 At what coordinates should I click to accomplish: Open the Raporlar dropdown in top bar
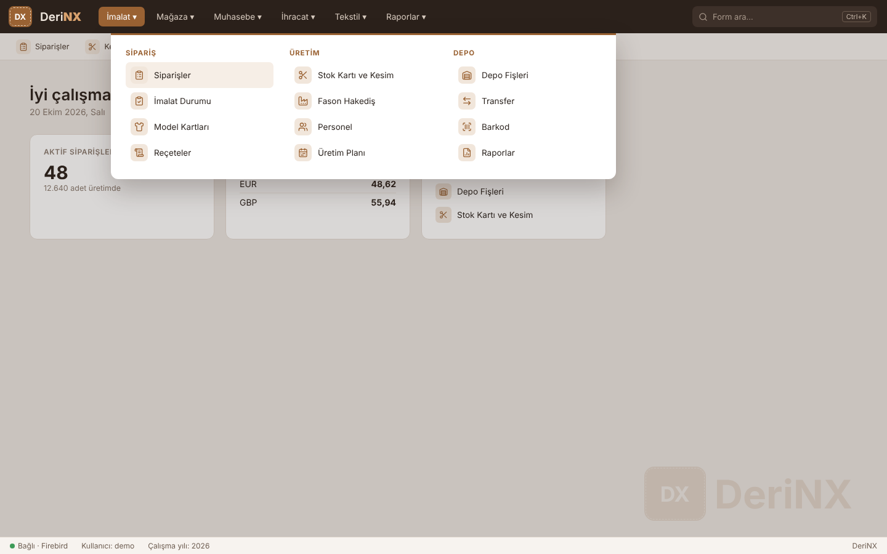pyautogui.click(x=406, y=17)
